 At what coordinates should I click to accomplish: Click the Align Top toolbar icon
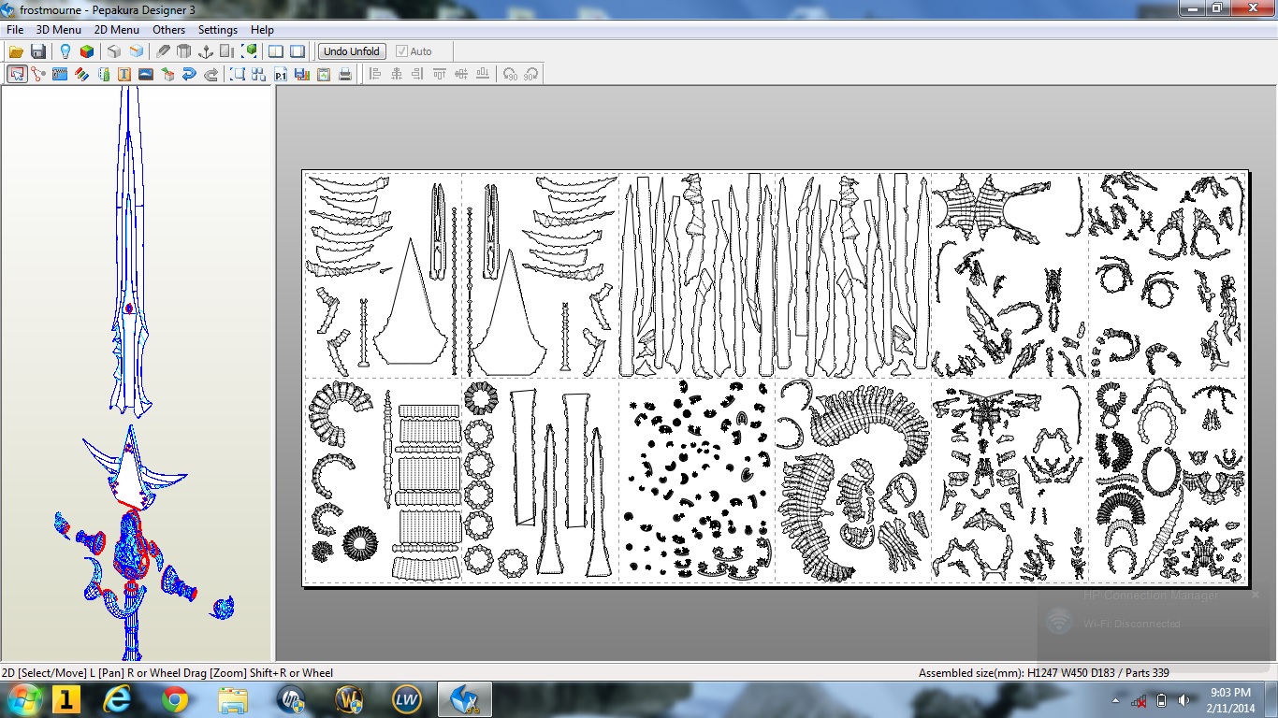(x=440, y=74)
